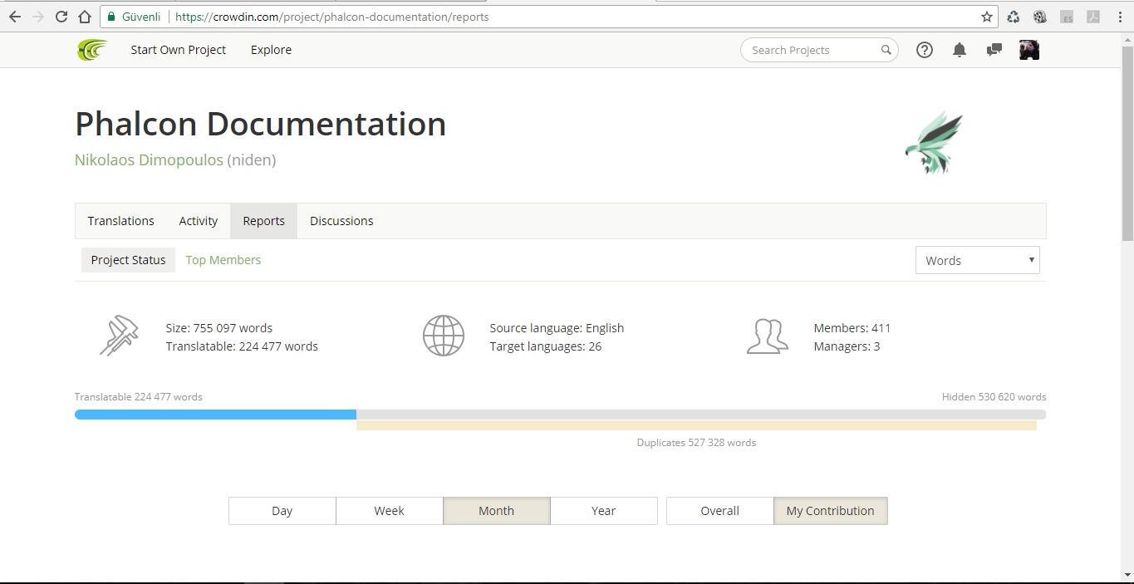Click the recycle extension icon

(x=1014, y=17)
